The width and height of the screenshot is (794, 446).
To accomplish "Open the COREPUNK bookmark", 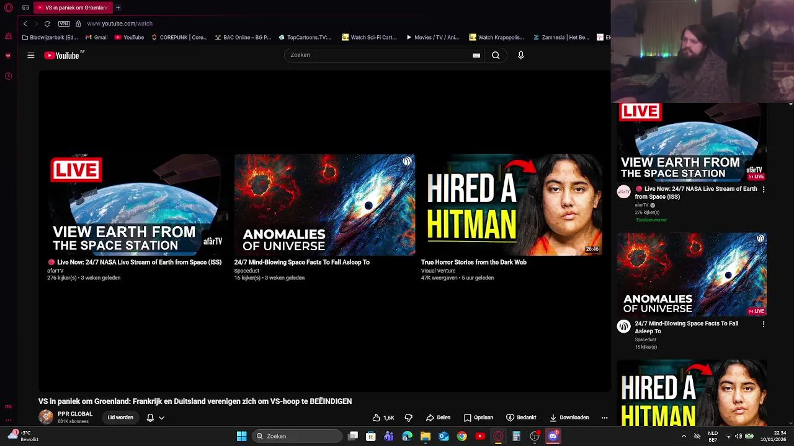I will pos(179,37).
